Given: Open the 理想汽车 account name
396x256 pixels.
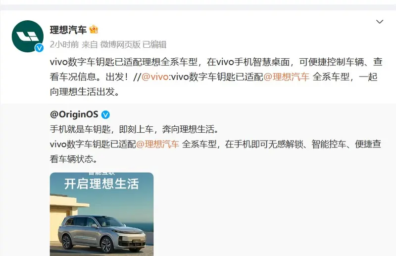Looking at the screenshot, I should pos(68,30).
